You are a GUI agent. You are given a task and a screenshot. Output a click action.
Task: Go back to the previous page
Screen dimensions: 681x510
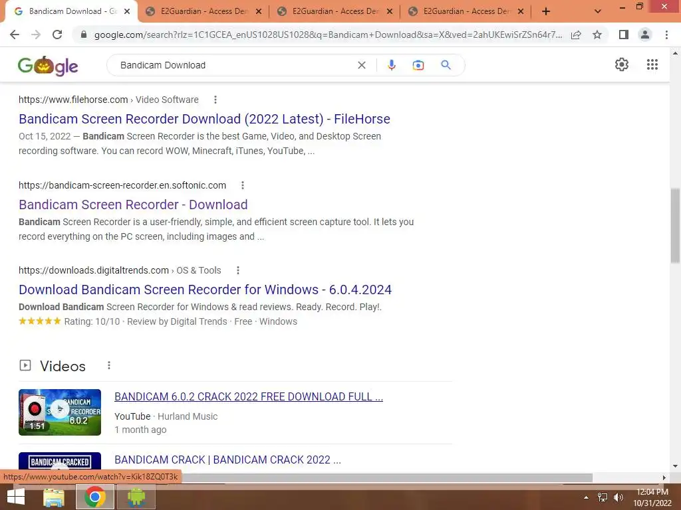click(x=15, y=35)
